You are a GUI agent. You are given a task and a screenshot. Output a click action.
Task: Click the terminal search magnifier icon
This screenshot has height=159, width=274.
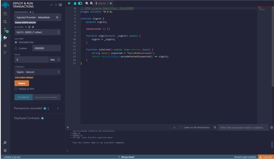(215, 127)
